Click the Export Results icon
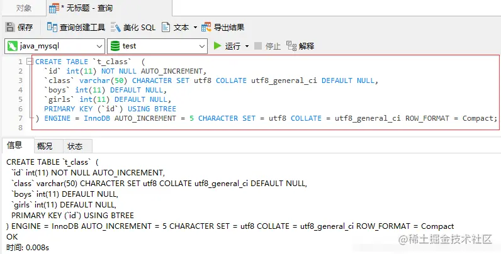The height and width of the screenshot is (254, 501). click(x=206, y=27)
